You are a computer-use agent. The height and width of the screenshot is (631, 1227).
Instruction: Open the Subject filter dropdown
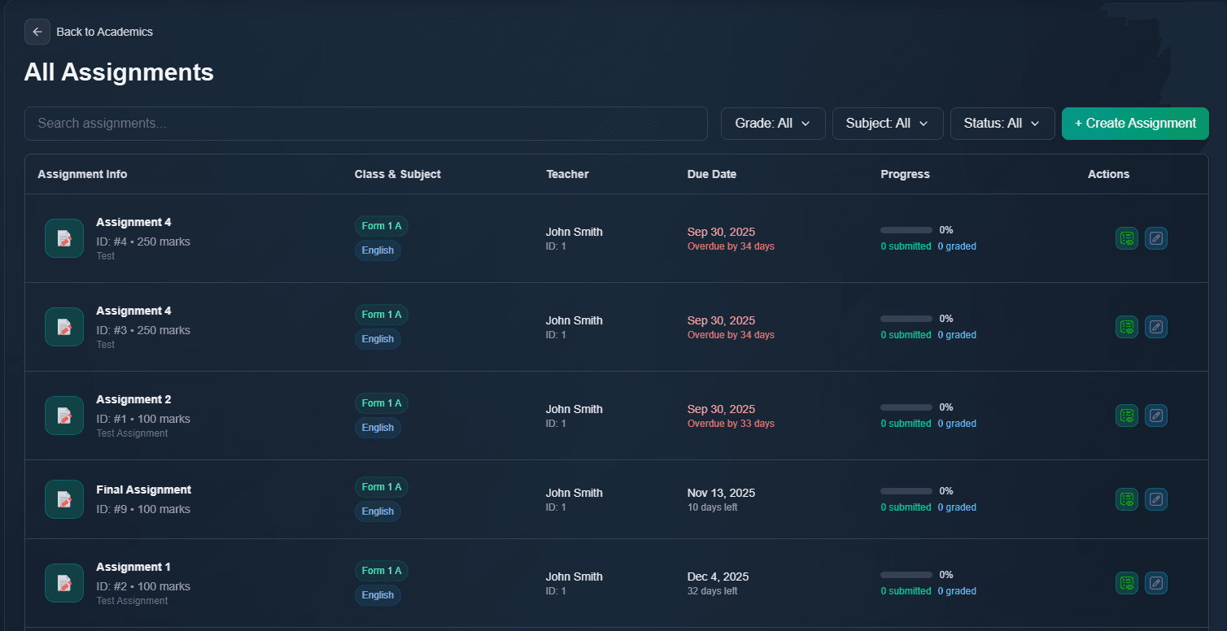[887, 123]
